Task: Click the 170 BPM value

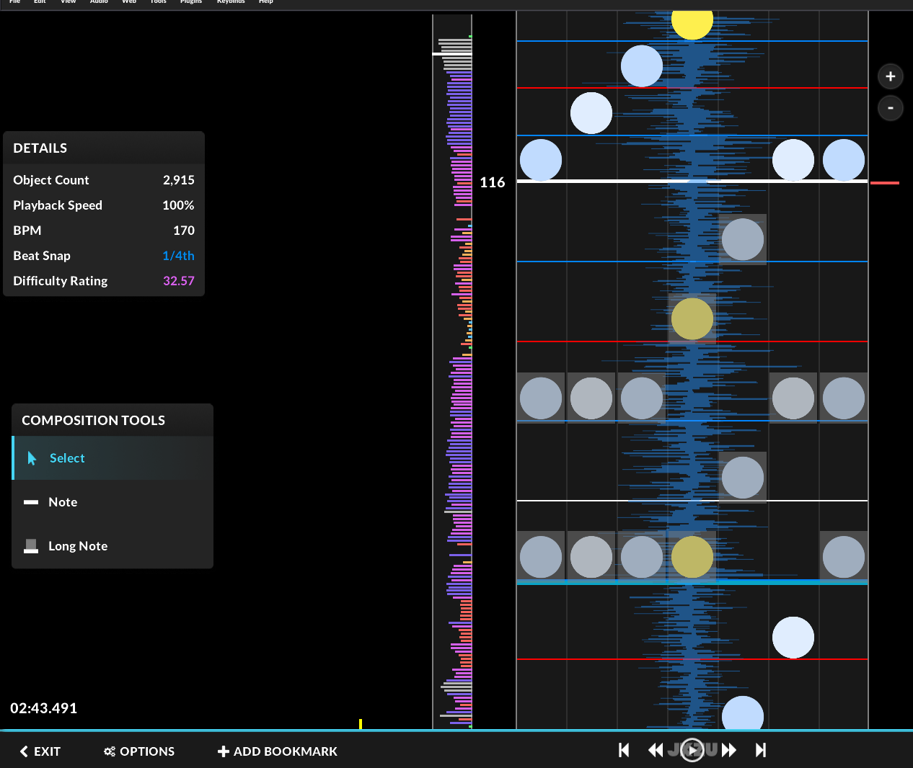Action: coord(183,231)
